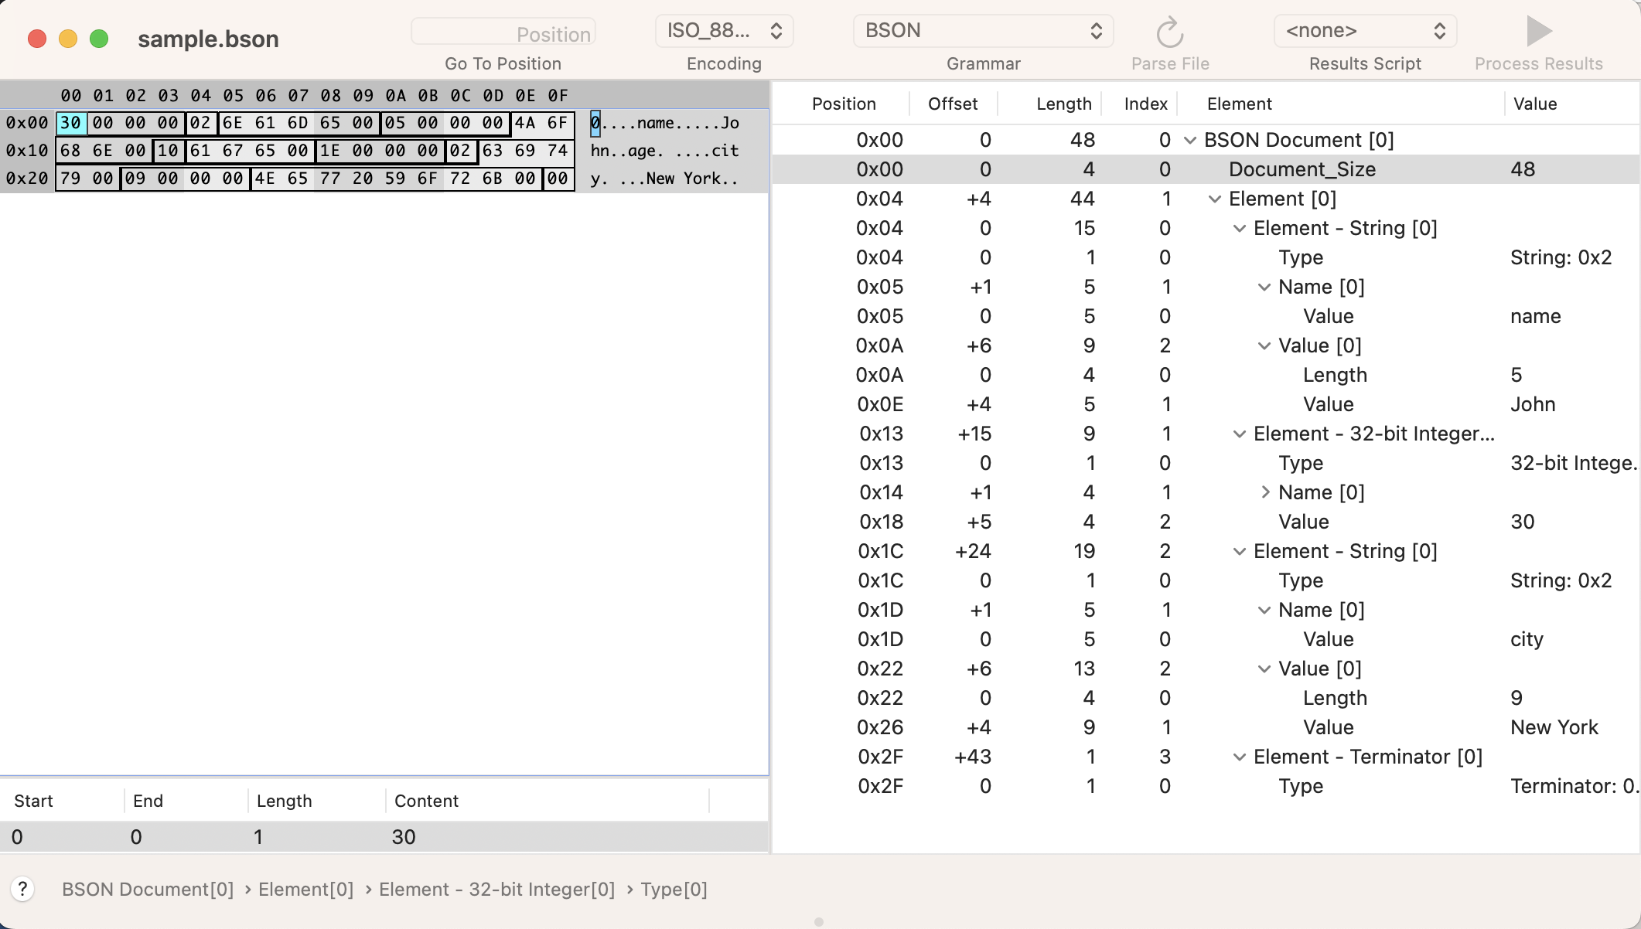Screen dimensions: 1641x929
Task: Click the Content column header in selection table
Action: point(426,801)
